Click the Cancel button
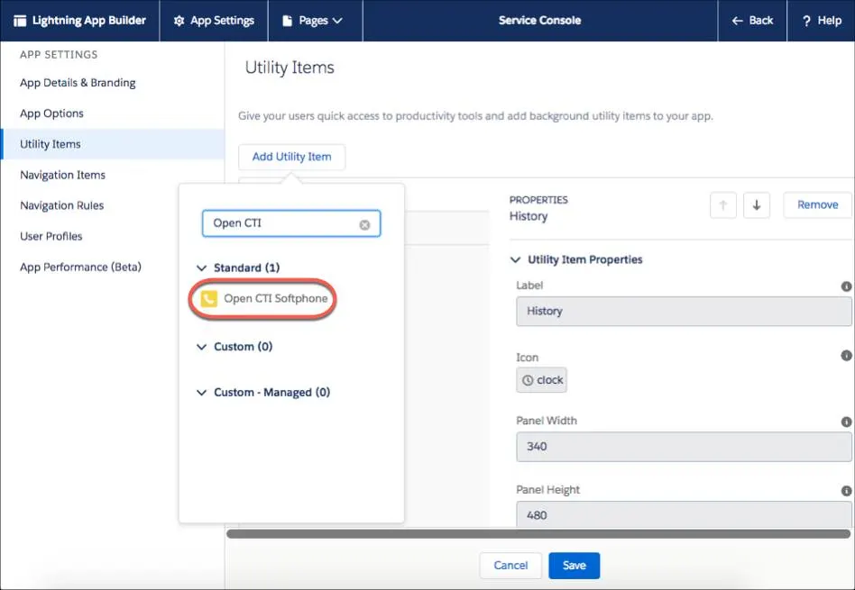 tap(510, 566)
